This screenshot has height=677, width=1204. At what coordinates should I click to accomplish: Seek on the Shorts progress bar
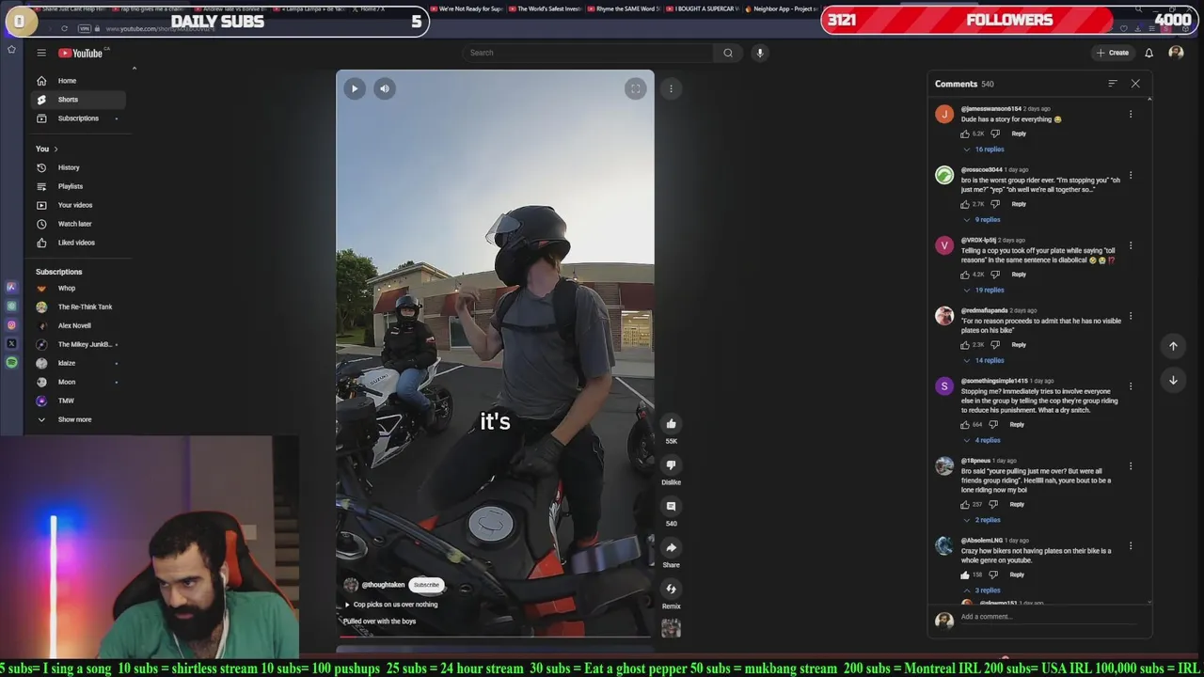point(495,637)
